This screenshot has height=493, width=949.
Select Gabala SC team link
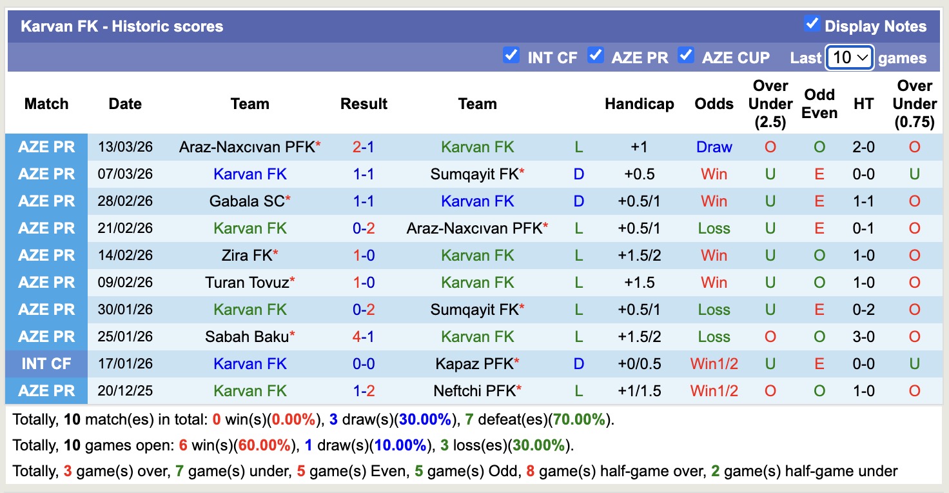point(247,201)
